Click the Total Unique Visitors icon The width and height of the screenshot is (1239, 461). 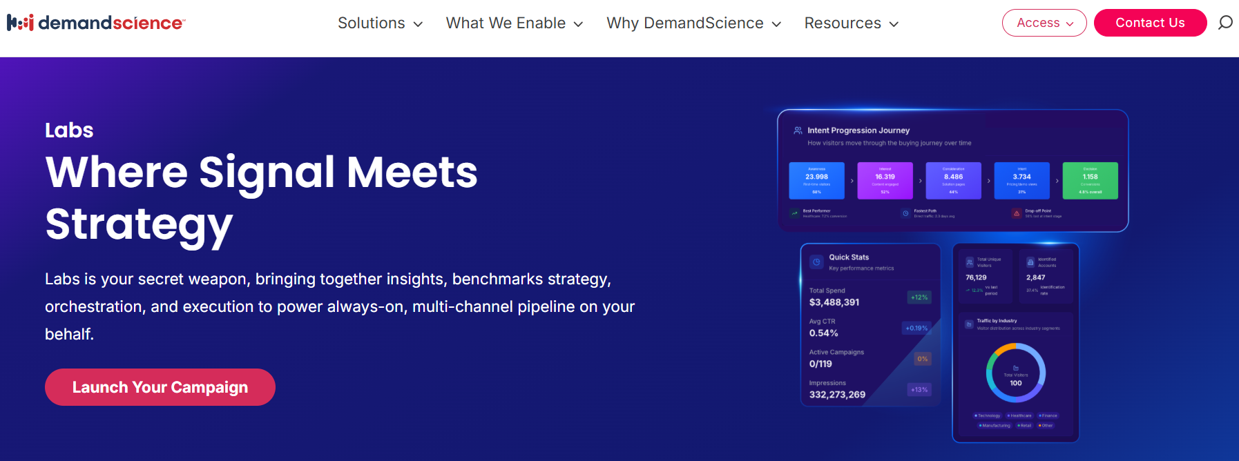[x=970, y=262]
